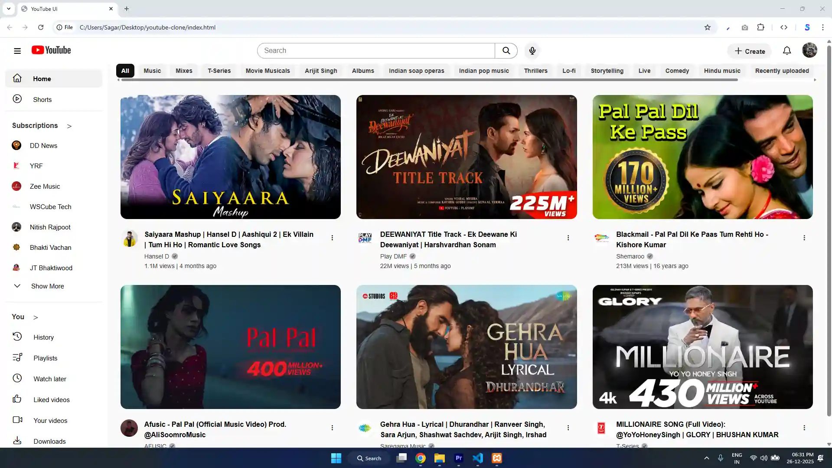Click the Create button
This screenshot has height=468, width=832.
[x=750, y=51]
